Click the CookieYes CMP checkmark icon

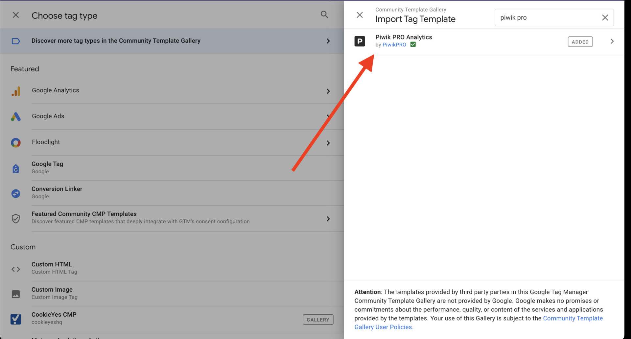pyautogui.click(x=16, y=319)
